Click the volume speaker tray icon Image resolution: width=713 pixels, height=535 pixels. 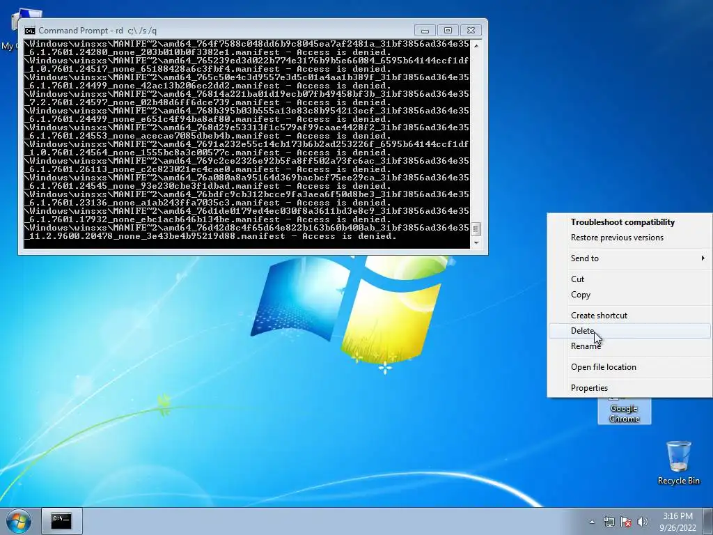(x=643, y=522)
